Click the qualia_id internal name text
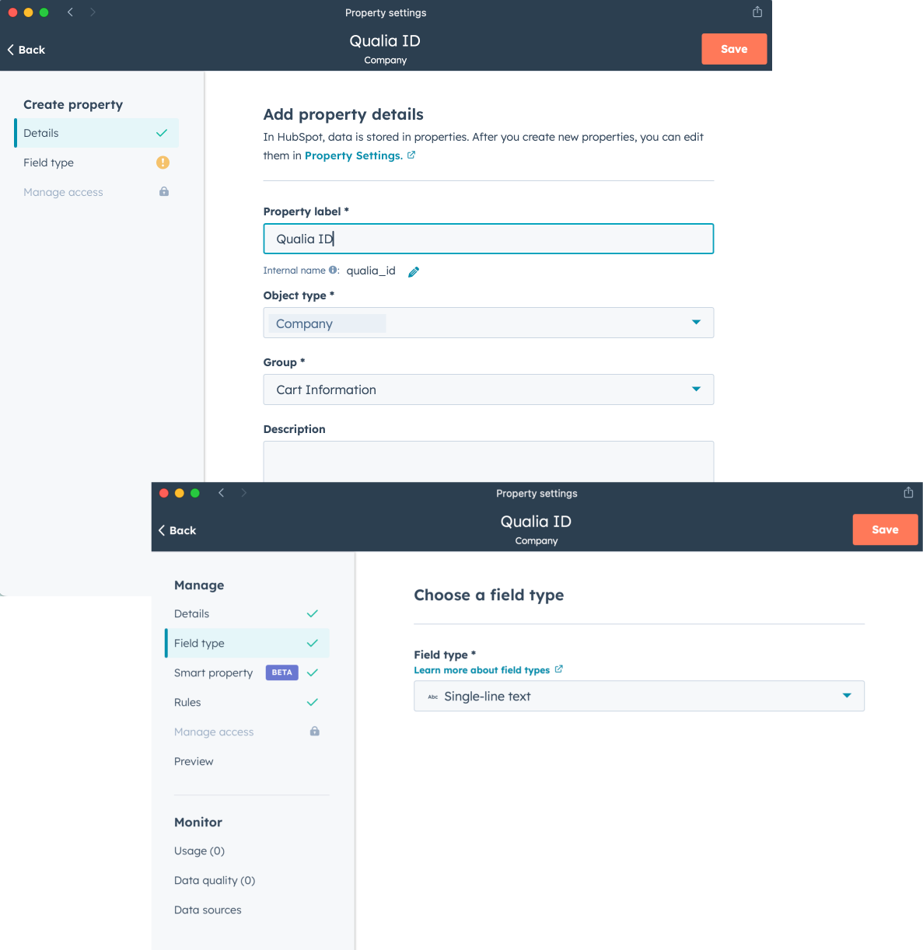 pyautogui.click(x=371, y=271)
